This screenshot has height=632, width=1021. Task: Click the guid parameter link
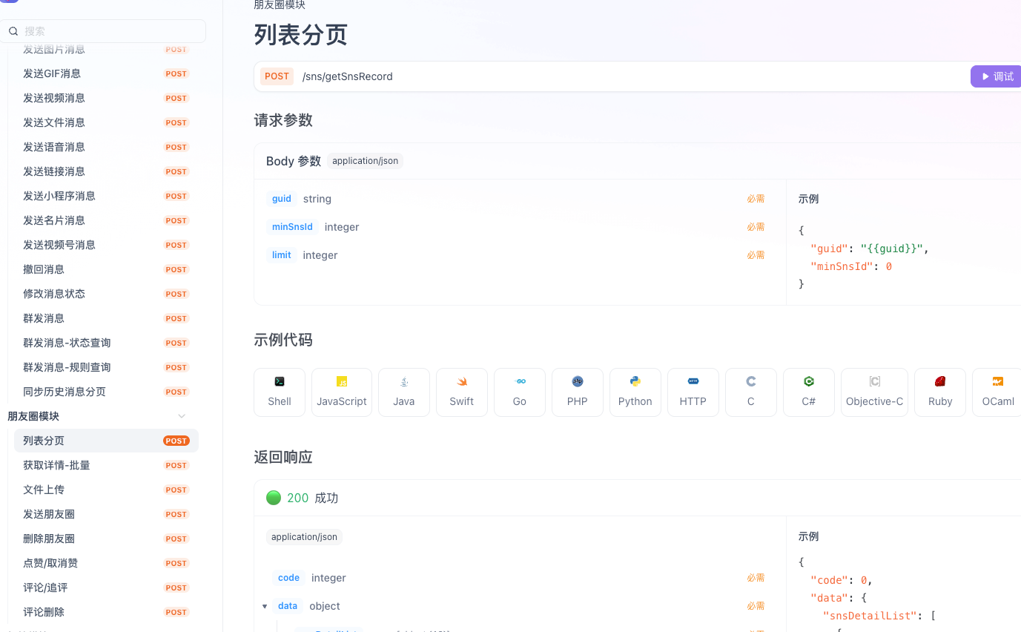[281, 199]
